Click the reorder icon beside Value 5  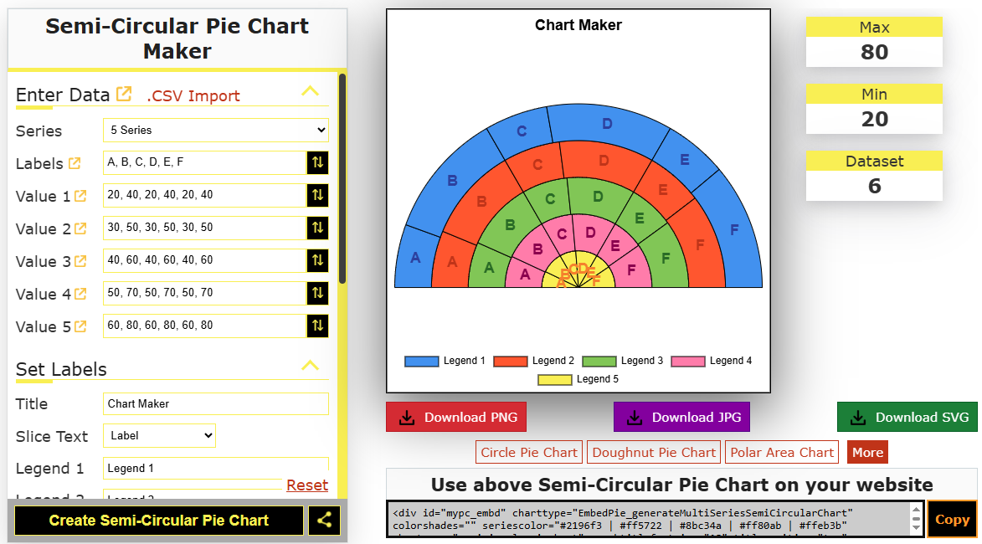(318, 326)
